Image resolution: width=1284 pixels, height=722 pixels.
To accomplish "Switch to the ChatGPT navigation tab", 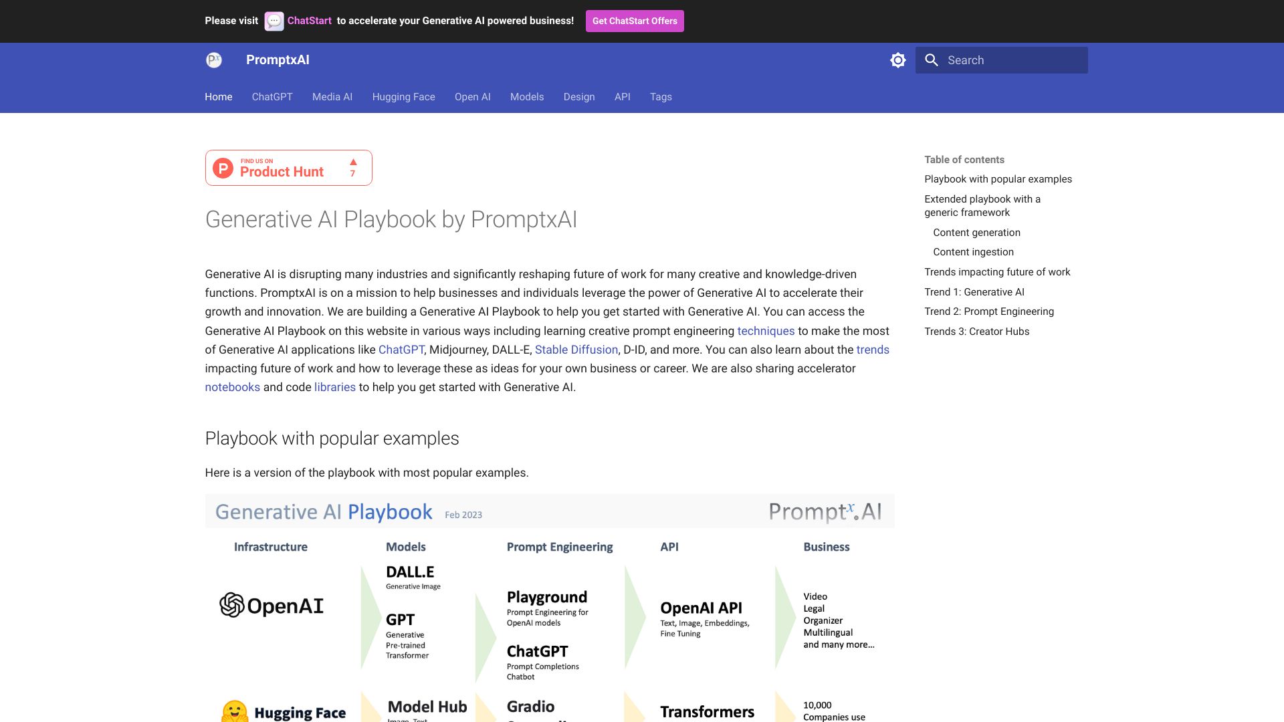I will [272, 96].
